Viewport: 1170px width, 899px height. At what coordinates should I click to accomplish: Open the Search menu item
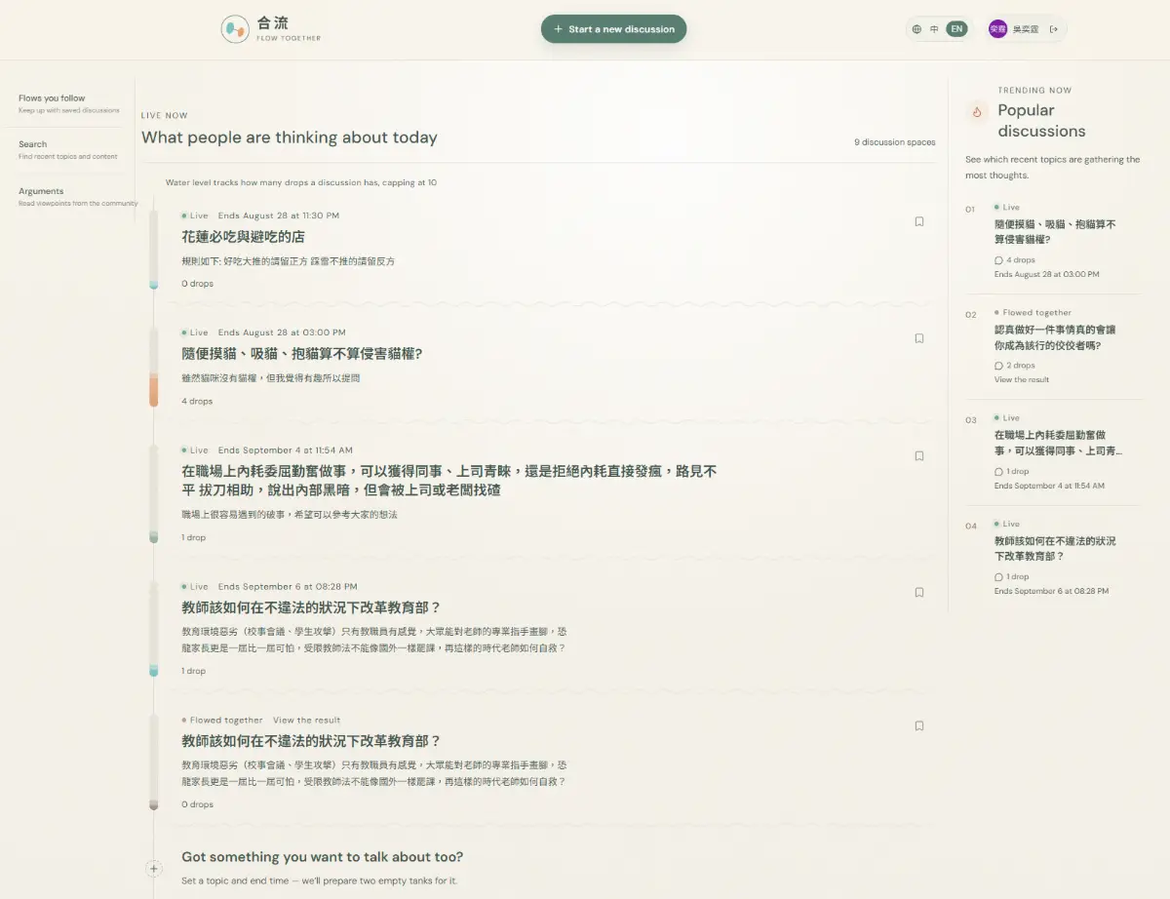(68, 149)
